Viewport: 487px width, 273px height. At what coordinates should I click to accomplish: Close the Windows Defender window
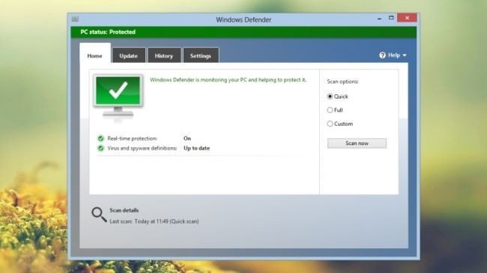click(407, 18)
